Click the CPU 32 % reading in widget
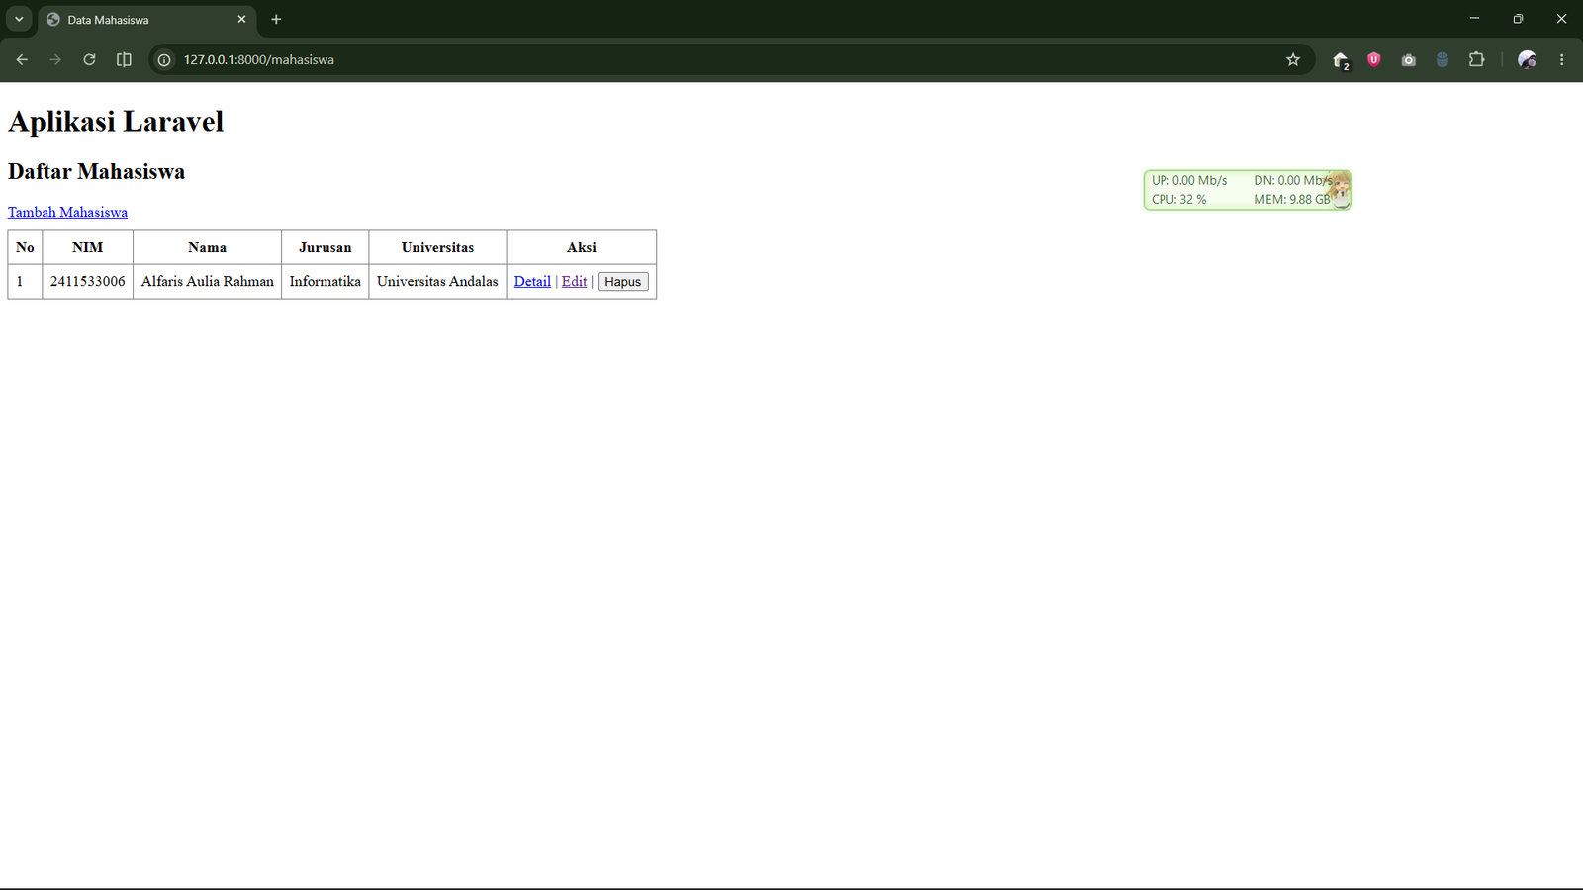Image resolution: width=1583 pixels, height=890 pixels. (1178, 199)
